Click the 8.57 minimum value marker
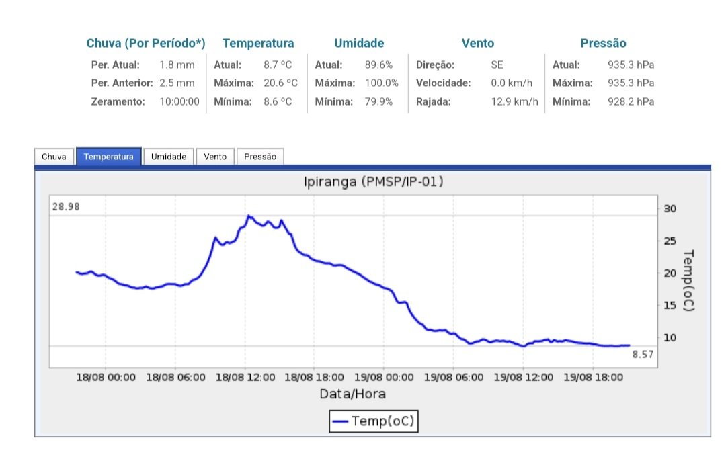The height and width of the screenshot is (463, 726). [x=643, y=354]
